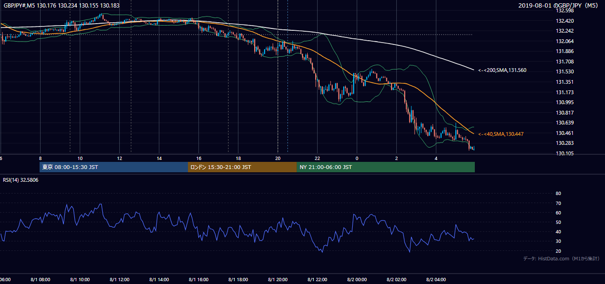605x284 pixels.
Task: Select the 8/1 12:00 time axis label
Action: 119,280
